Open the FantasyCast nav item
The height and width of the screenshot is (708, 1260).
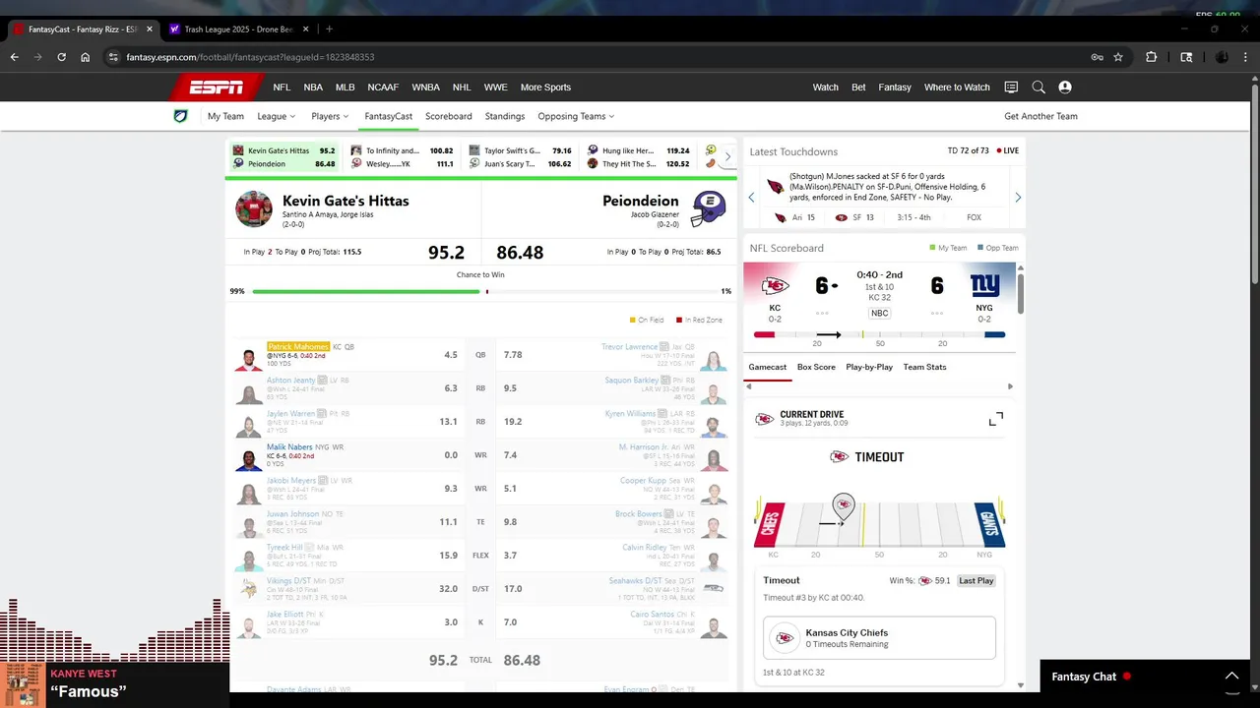389,116
